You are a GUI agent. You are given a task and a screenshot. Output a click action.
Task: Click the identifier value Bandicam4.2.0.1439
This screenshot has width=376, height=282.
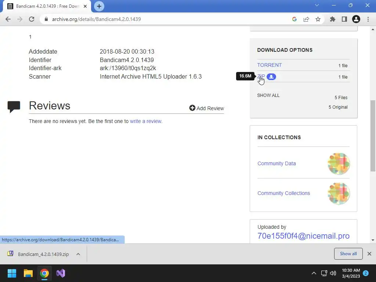127,60
